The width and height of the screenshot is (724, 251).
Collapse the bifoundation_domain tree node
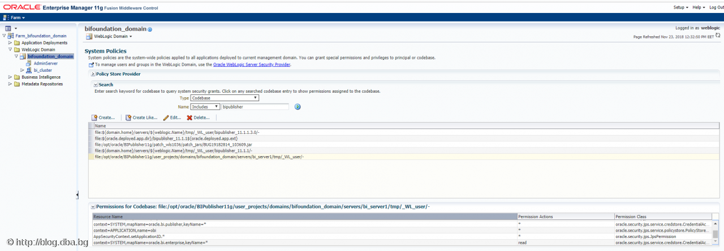pos(16,57)
